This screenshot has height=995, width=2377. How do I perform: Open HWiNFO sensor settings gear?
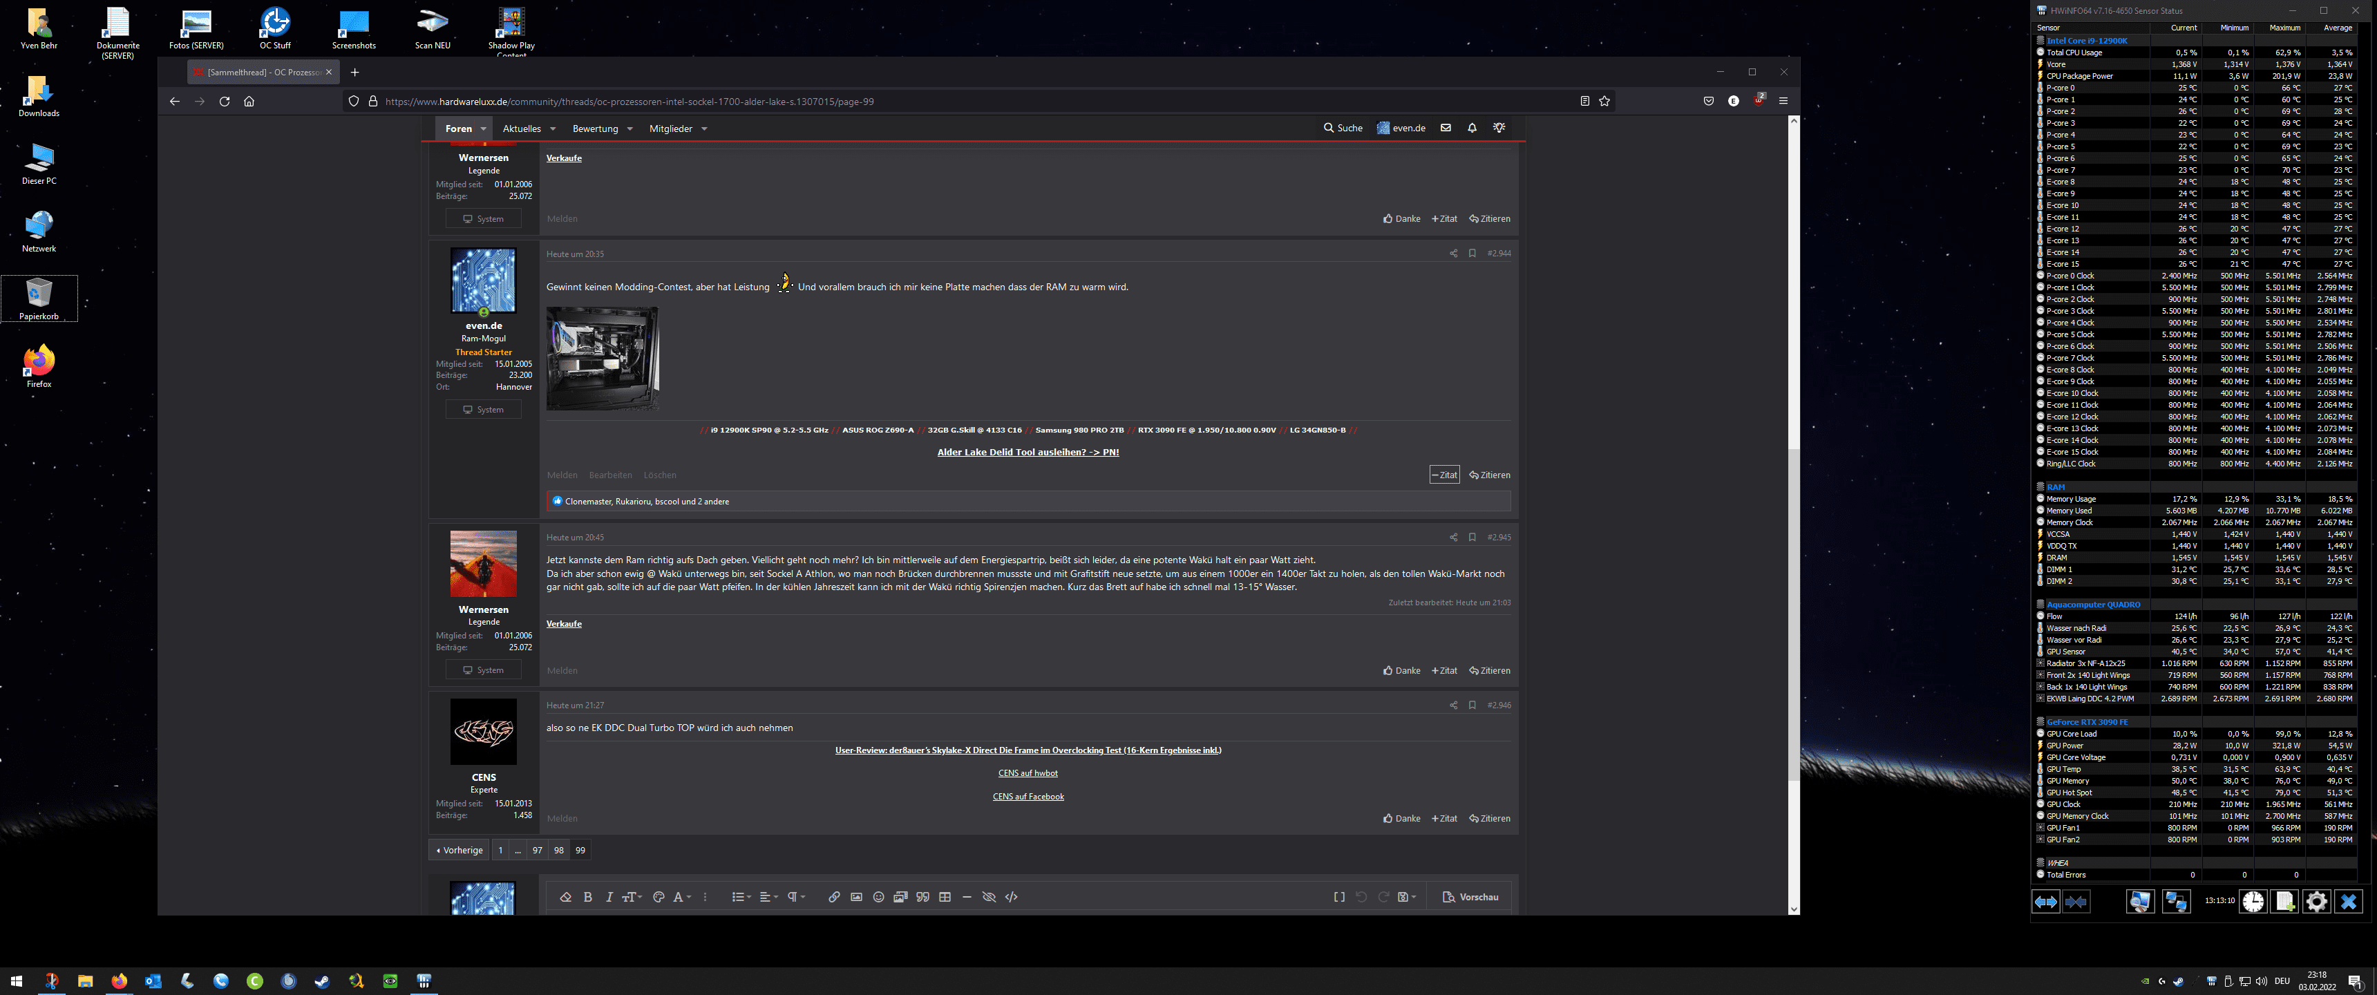pos(2316,902)
